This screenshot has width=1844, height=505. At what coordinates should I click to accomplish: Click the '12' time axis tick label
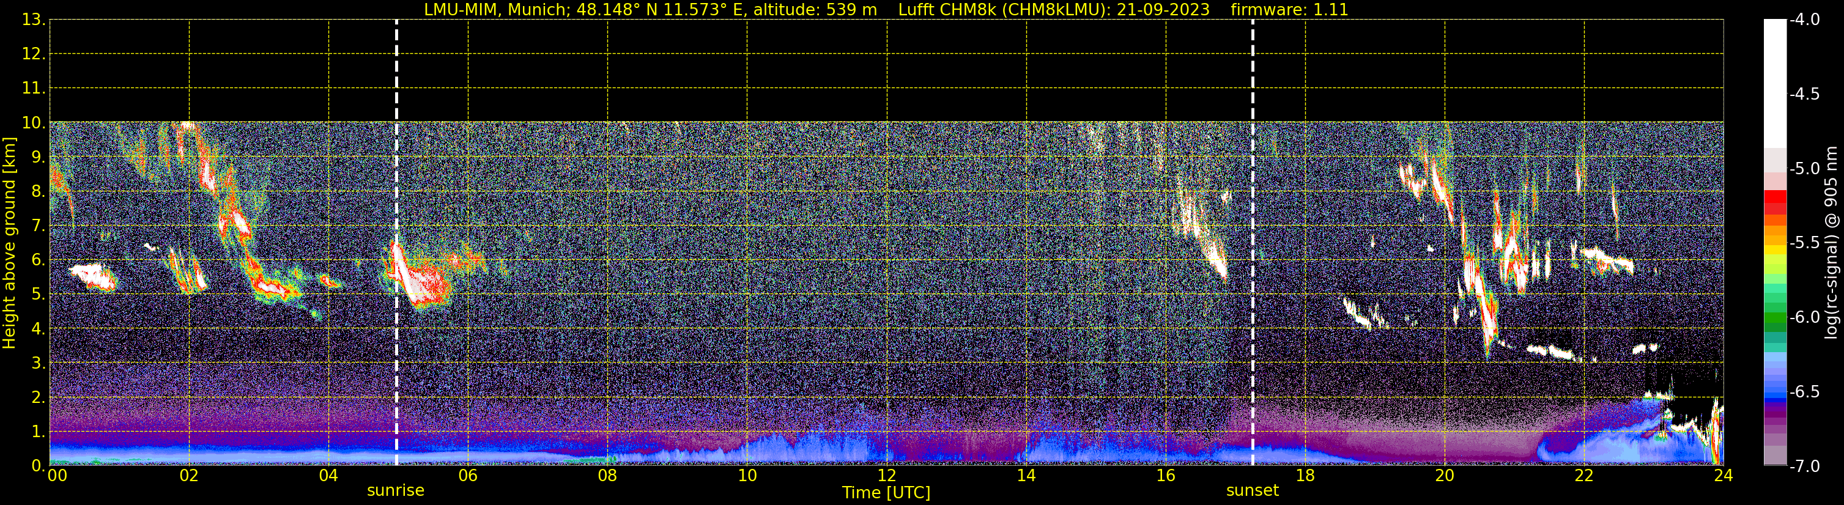tap(887, 476)
